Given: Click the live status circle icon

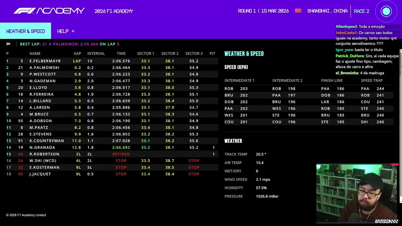Looking at the screenshot, I should tap(386, 11).
